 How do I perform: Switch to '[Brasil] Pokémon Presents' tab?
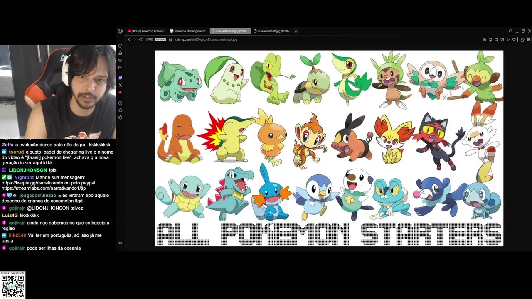tap(146, 31)
